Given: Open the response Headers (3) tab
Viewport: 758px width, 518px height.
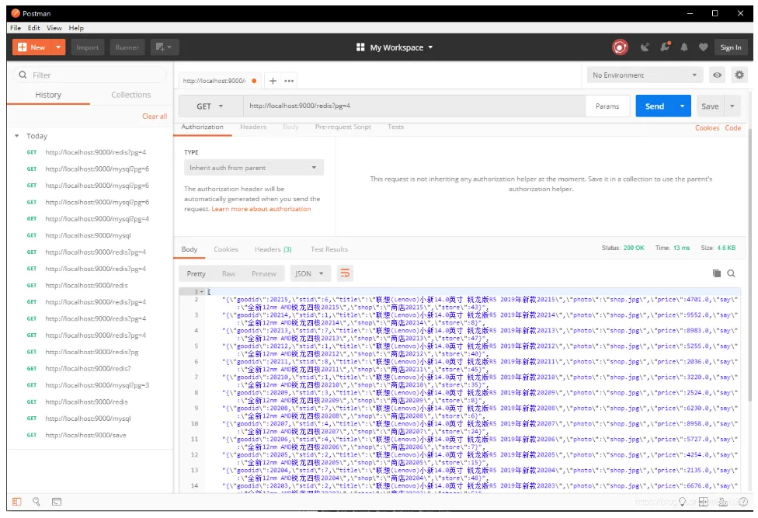Looking at the screenshot, I should tap(273, 249).
